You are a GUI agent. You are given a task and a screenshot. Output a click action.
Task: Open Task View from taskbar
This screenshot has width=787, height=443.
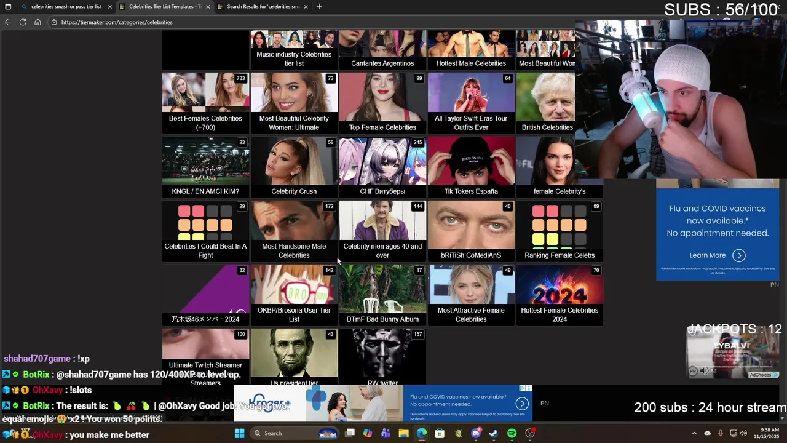click(x=350, y=433)
